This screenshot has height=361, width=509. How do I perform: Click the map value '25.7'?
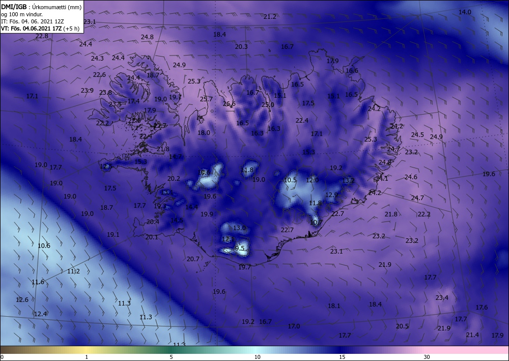click(x=206, y=99)
